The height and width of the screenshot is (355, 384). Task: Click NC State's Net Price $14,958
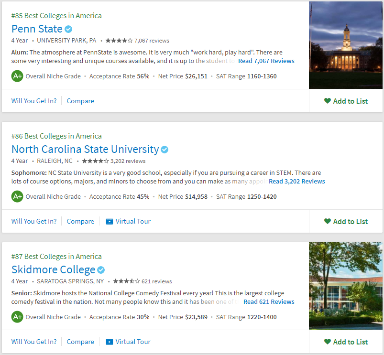tap(183, 197)
